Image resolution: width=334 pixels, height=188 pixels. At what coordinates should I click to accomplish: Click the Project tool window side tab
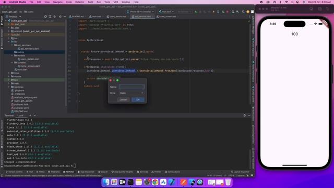click(x=2, y=20)
